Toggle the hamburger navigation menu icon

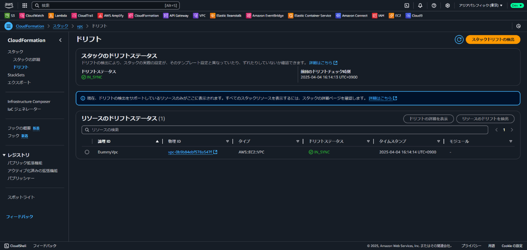8,26
